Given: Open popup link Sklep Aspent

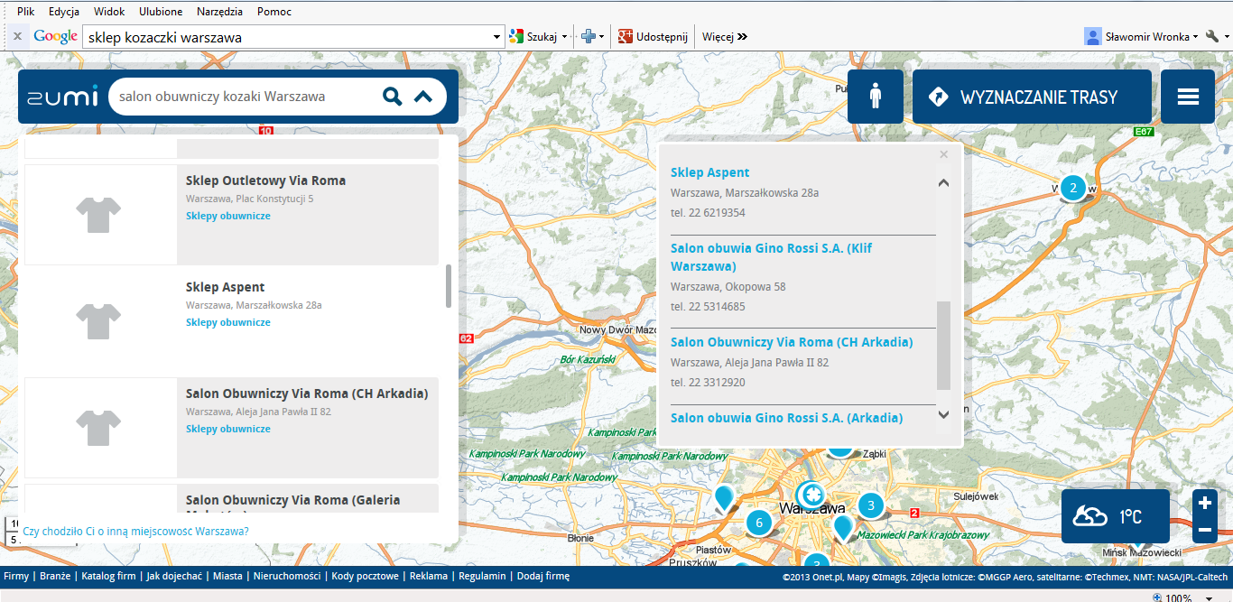Looking at the screenshot, I should (x=710, y=172).
